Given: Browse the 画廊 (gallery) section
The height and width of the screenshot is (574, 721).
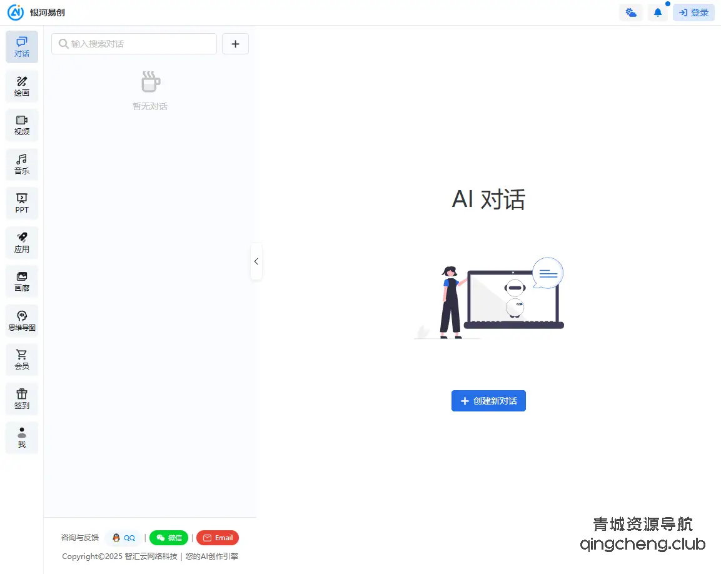Looking at the screenshot, I should [21, 281].
